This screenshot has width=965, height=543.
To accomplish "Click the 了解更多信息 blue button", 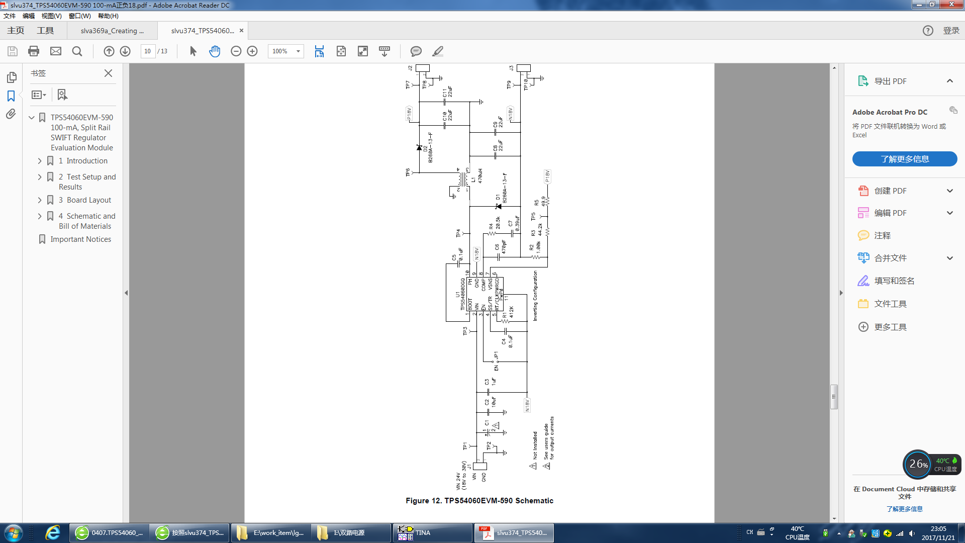I will pos(904,159).
